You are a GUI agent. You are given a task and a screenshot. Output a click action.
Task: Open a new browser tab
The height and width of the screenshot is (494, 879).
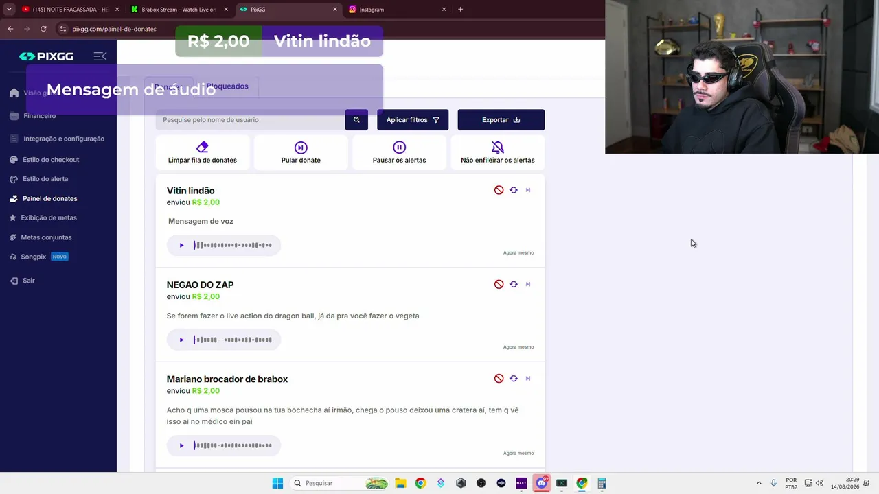point(460,10)
